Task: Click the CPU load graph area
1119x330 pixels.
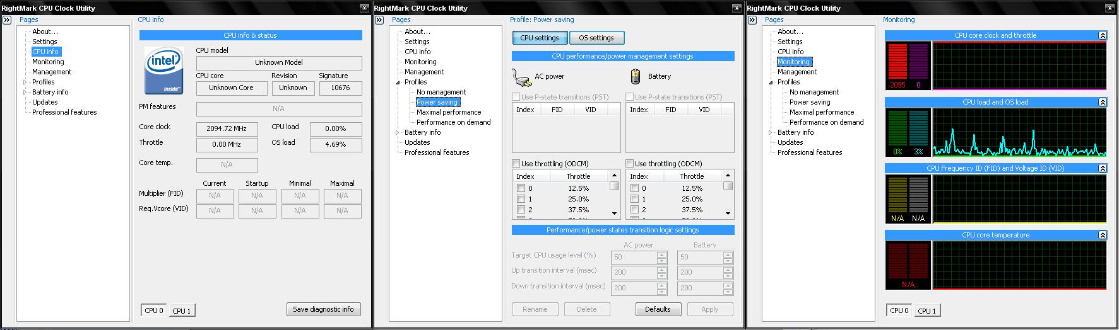Action: pos(1019,132)
